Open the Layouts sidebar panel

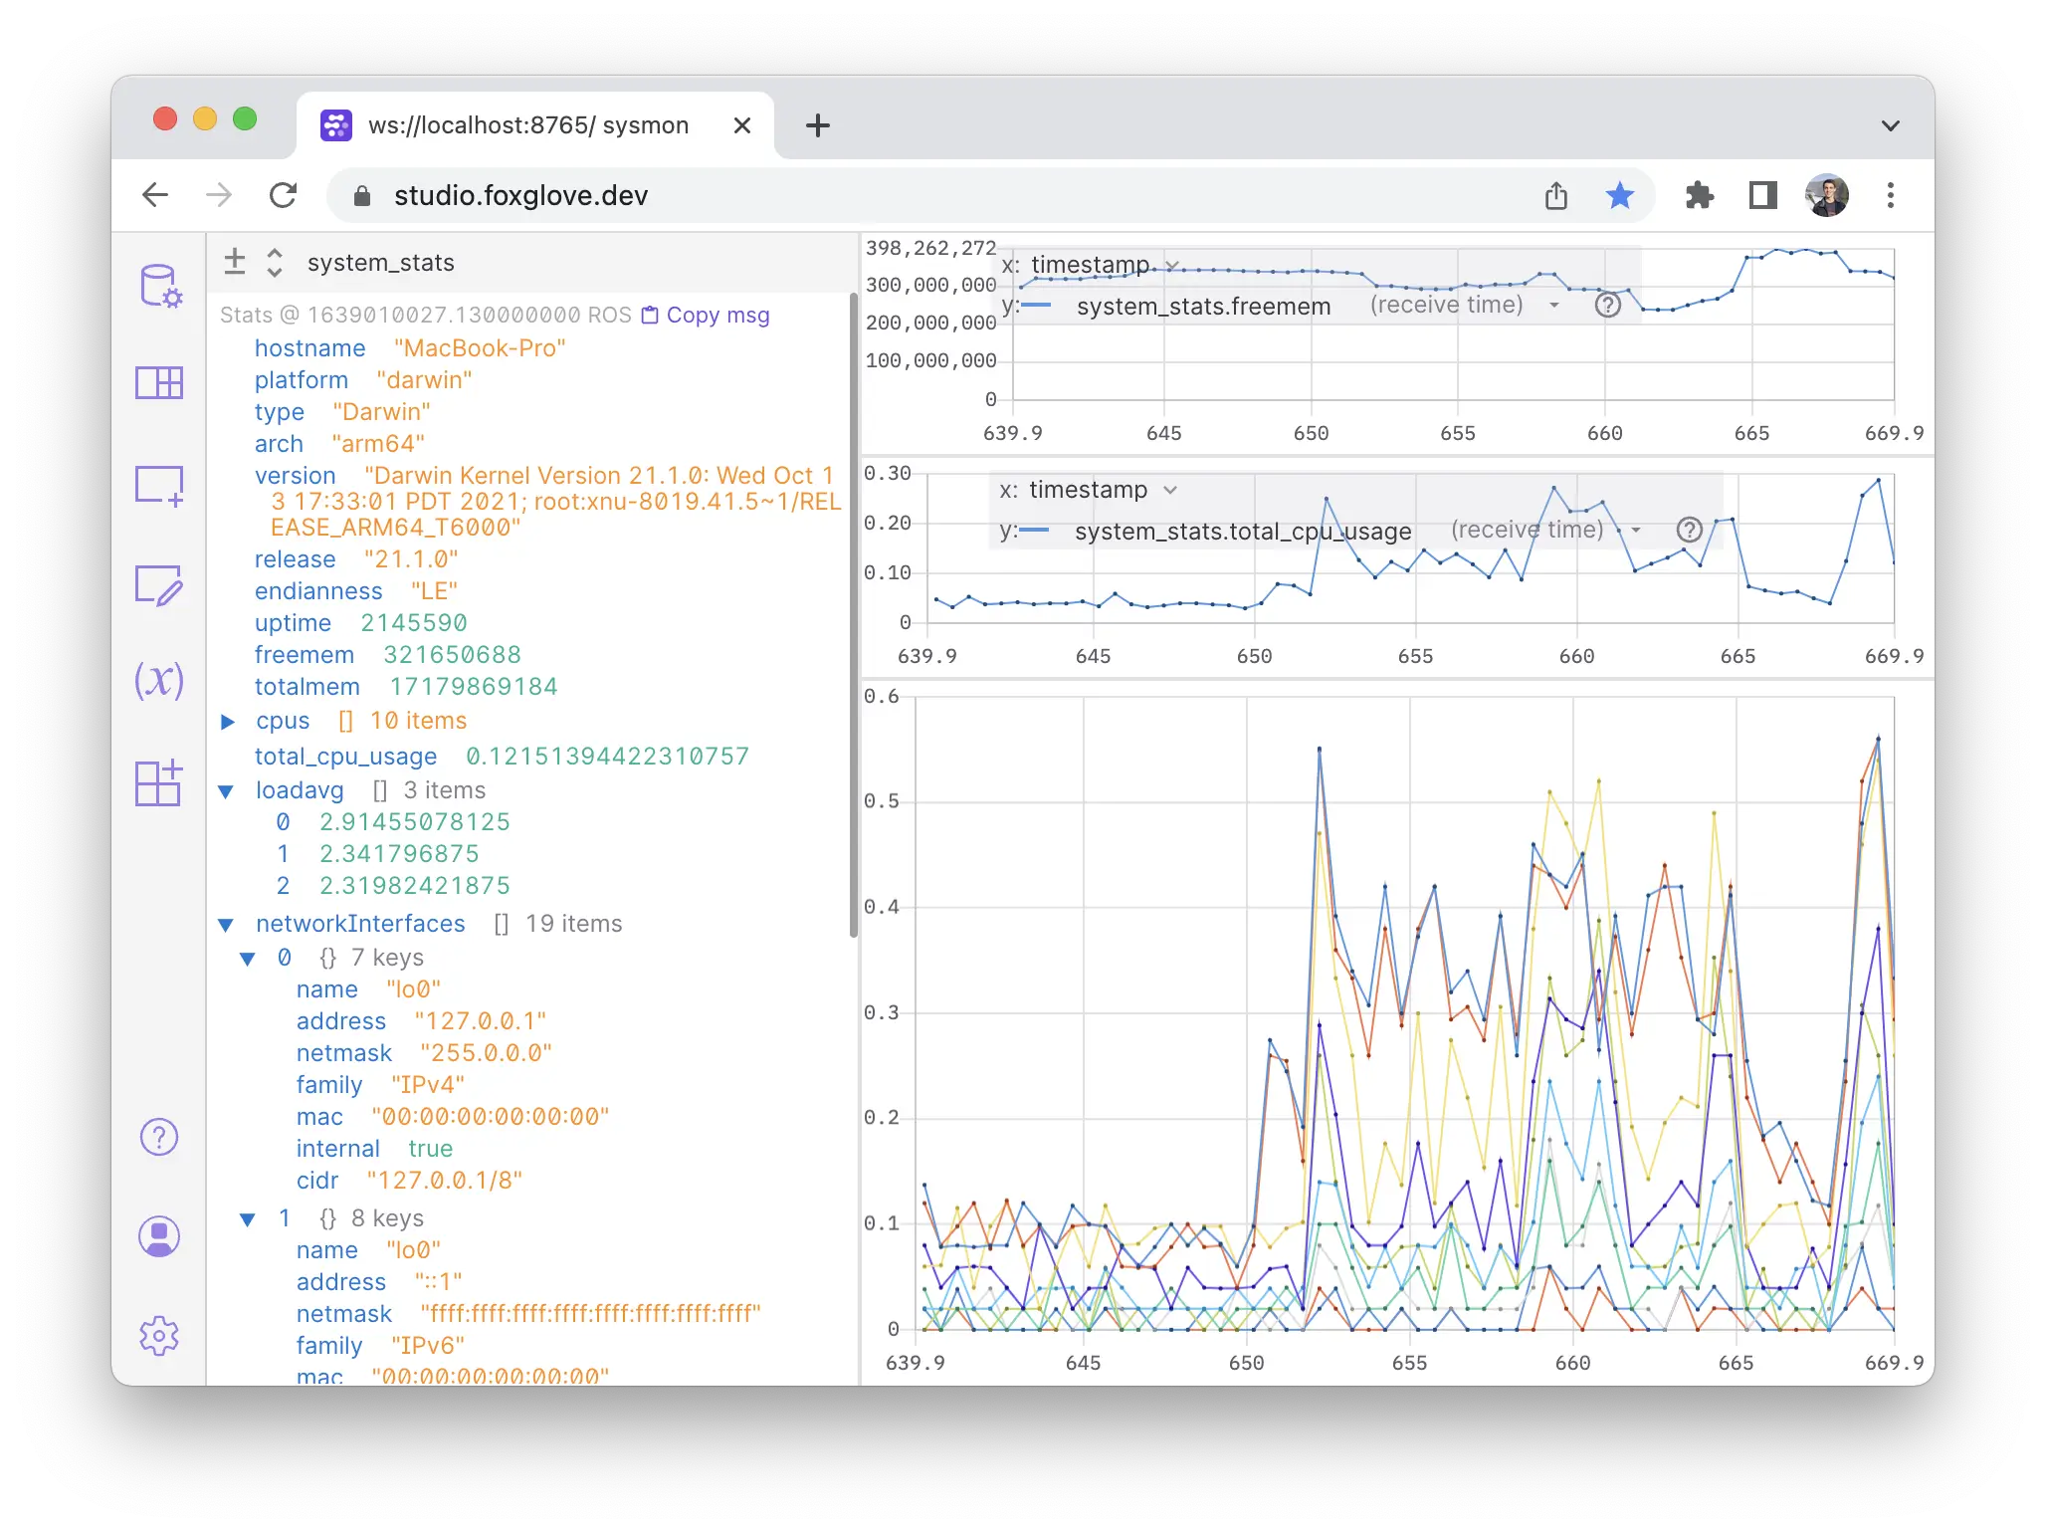[x=159, y=383]
